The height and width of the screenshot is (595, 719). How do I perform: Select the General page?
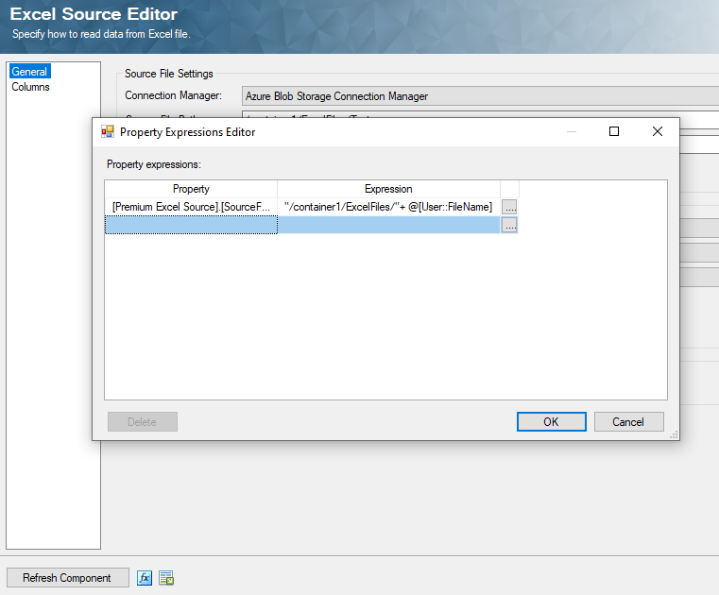(x=29, y=72)
